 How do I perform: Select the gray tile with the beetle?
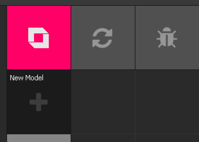pyautogui.click(x=167, y=38)
